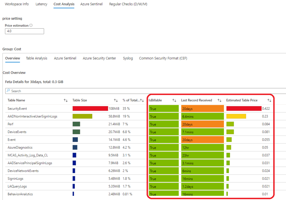
Task: Click the red SecurityEvent table size bar
Action: 90,108
